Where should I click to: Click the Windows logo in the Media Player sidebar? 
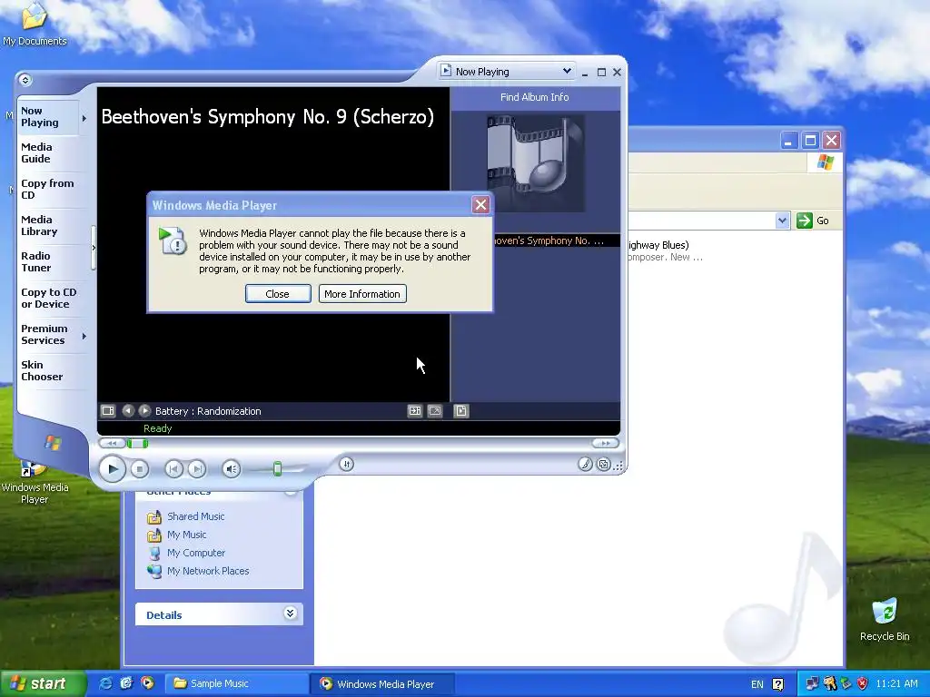tap(52, 442)
